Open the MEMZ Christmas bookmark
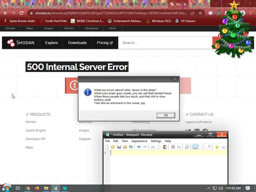Viewport: 256px width, 192px height. pos(87,21)
